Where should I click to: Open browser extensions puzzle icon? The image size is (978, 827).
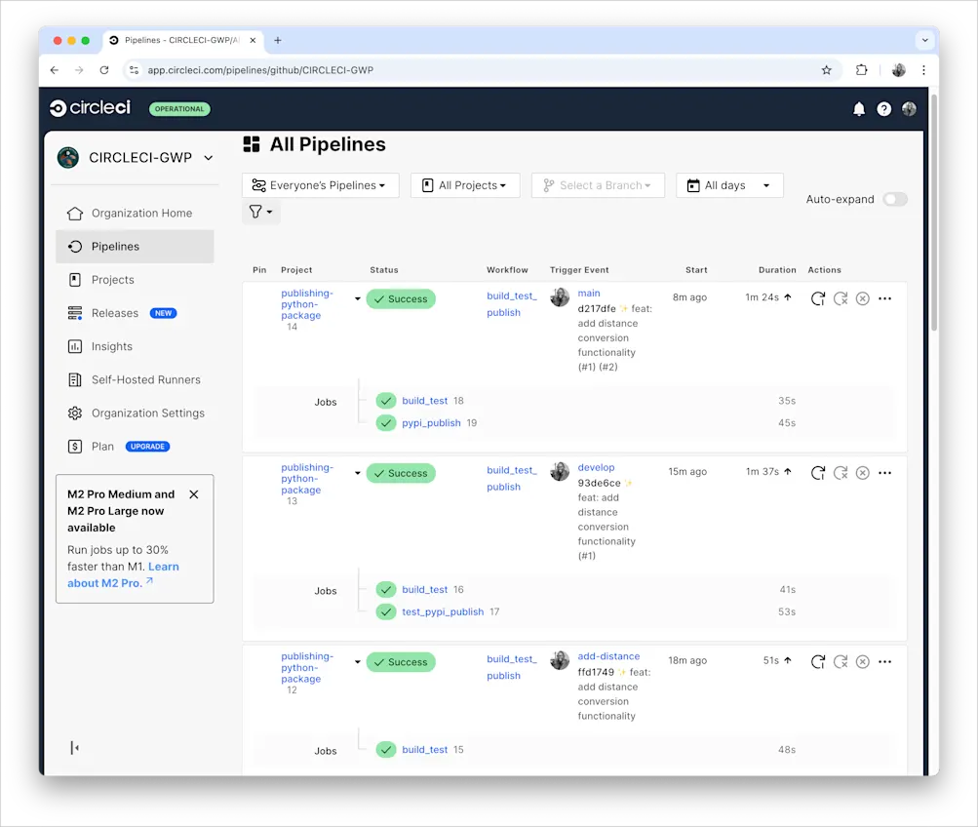861,70
